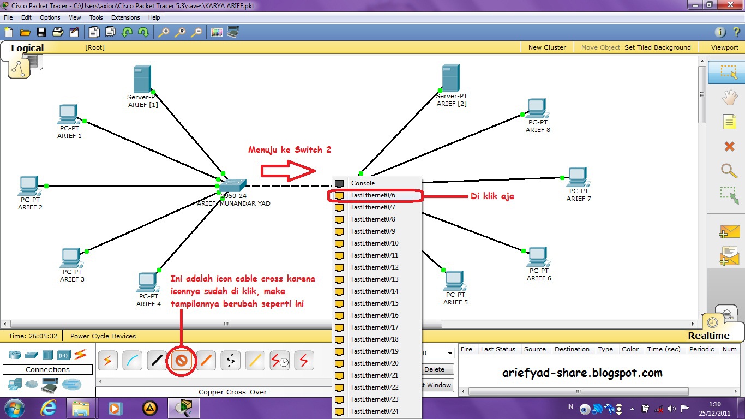Pick the Delete tool red X
The height and width of the screenshot is (419, 745).
(729, 146)
